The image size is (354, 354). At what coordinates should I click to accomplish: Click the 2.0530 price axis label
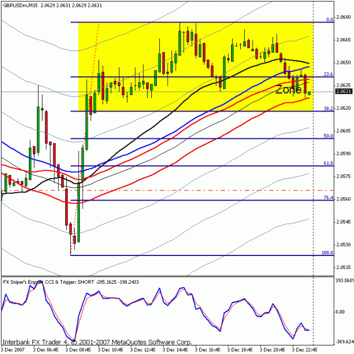point(344,245)
